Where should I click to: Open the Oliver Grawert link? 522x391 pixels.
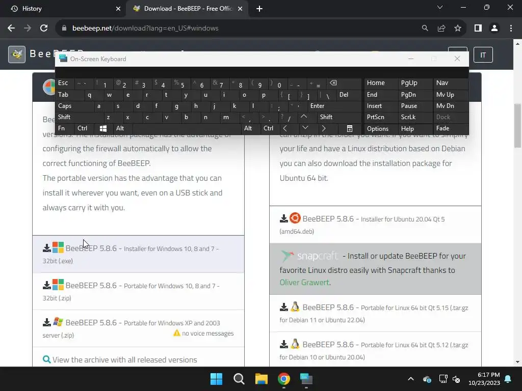304,282
